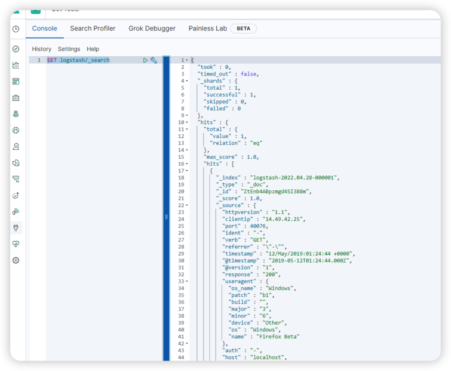451x371 pixels.
Task: Open the wrench request options icon
Action: click(154, 60)
